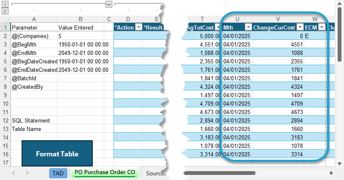344x180 pixels.
Task: Click the @EndMth cell
Action: [34, 53]
